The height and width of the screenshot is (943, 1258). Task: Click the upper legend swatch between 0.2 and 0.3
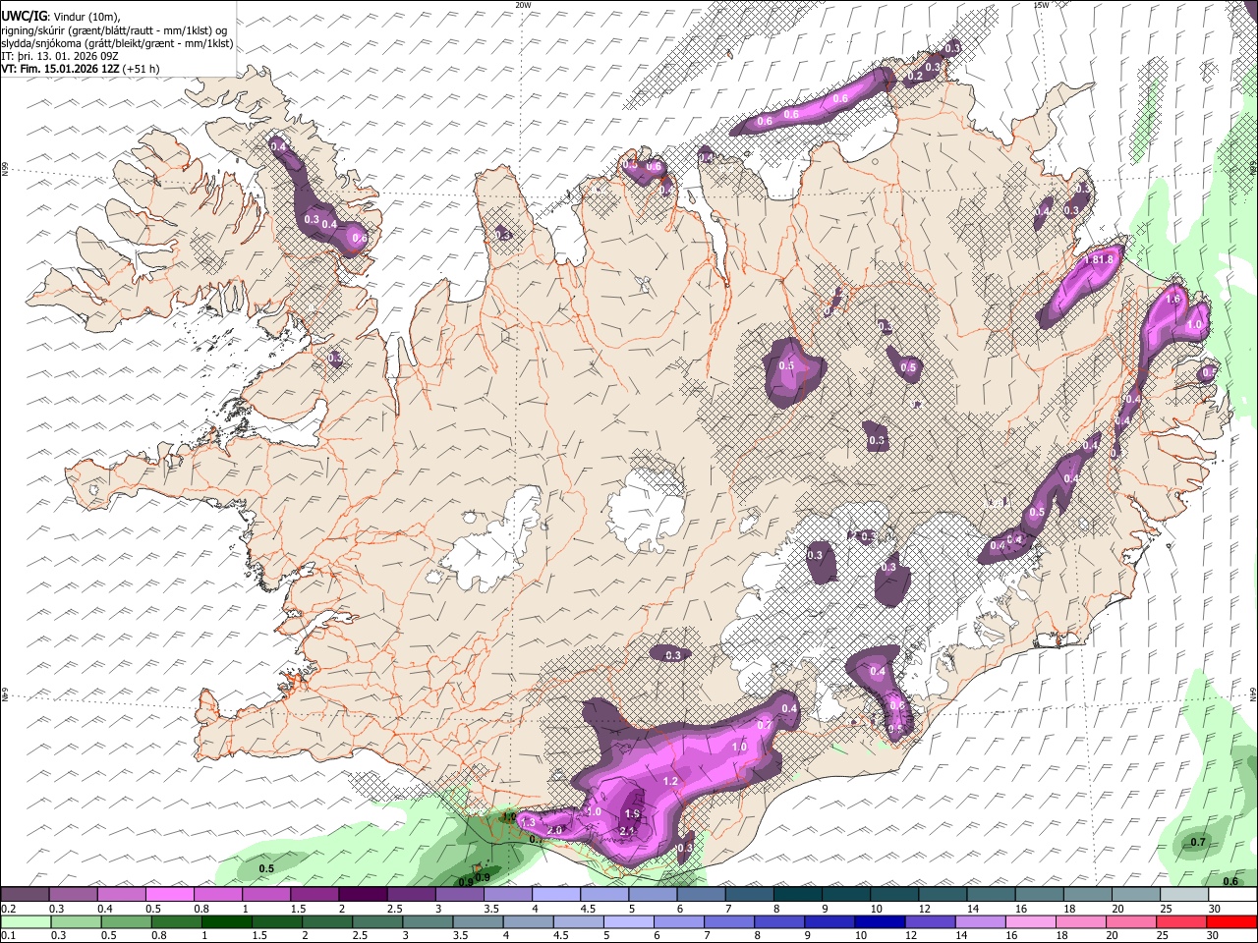(x=25, y=894)
